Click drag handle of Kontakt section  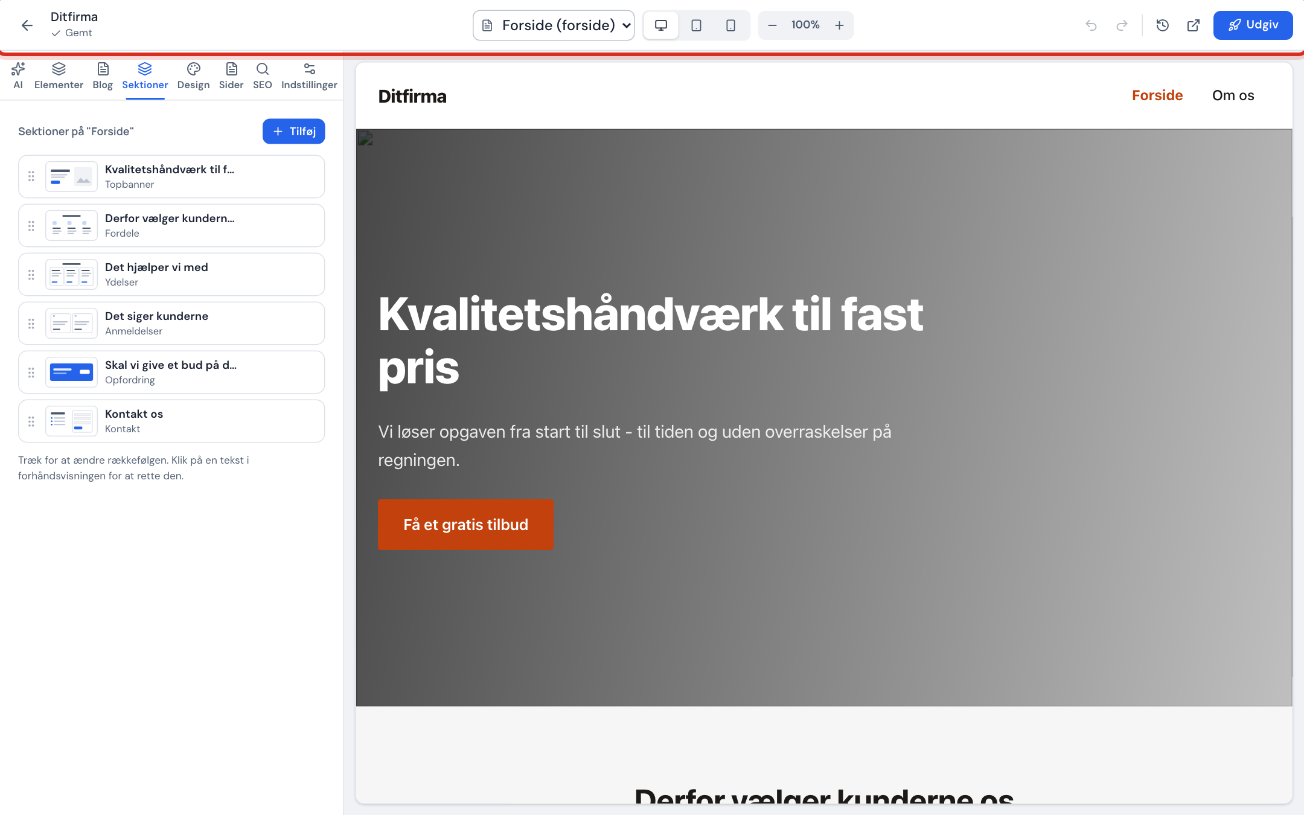31,421
